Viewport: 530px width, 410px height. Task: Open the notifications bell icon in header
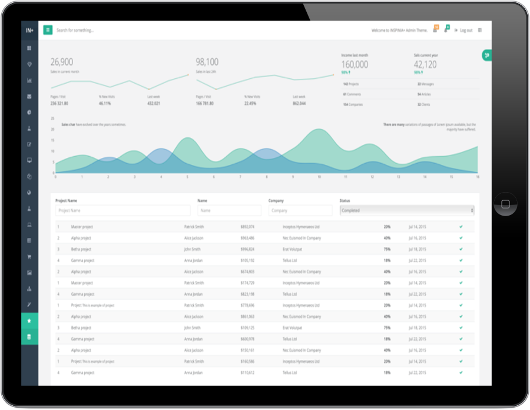[x=446, y=29]
